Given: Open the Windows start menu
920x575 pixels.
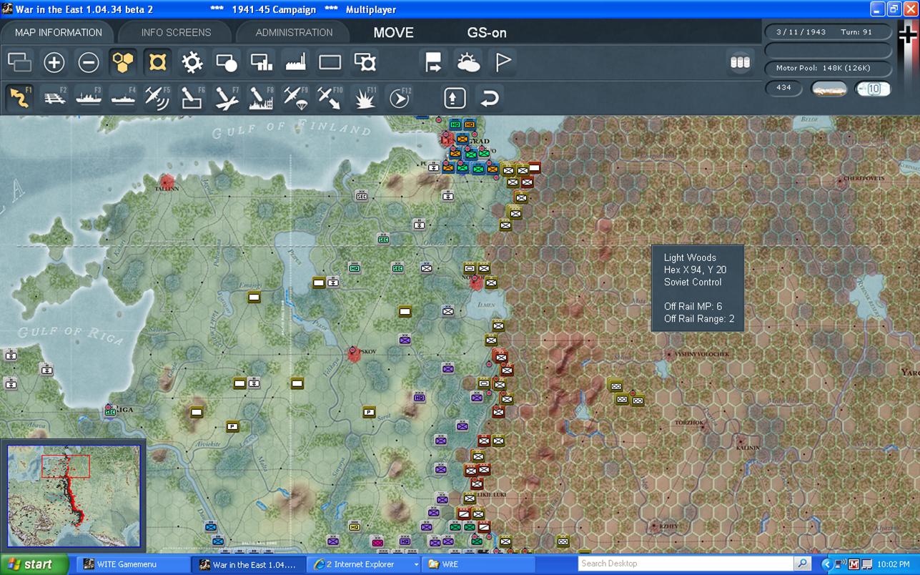Looking at the screenshot, I should point(34,564).
